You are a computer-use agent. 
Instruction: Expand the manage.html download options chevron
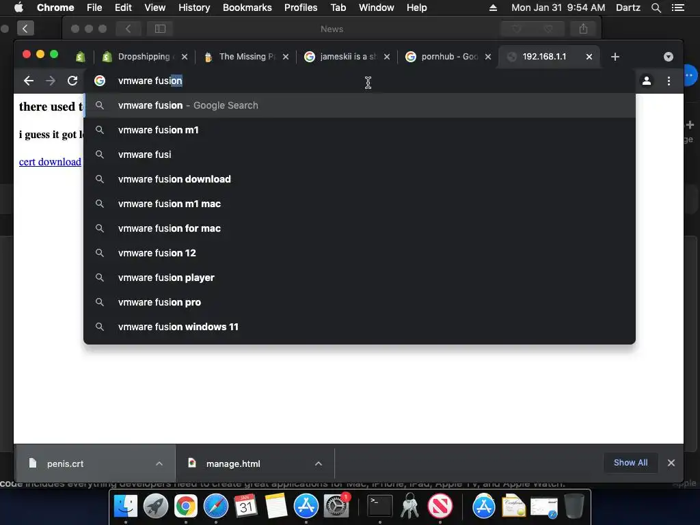(319, 463)
